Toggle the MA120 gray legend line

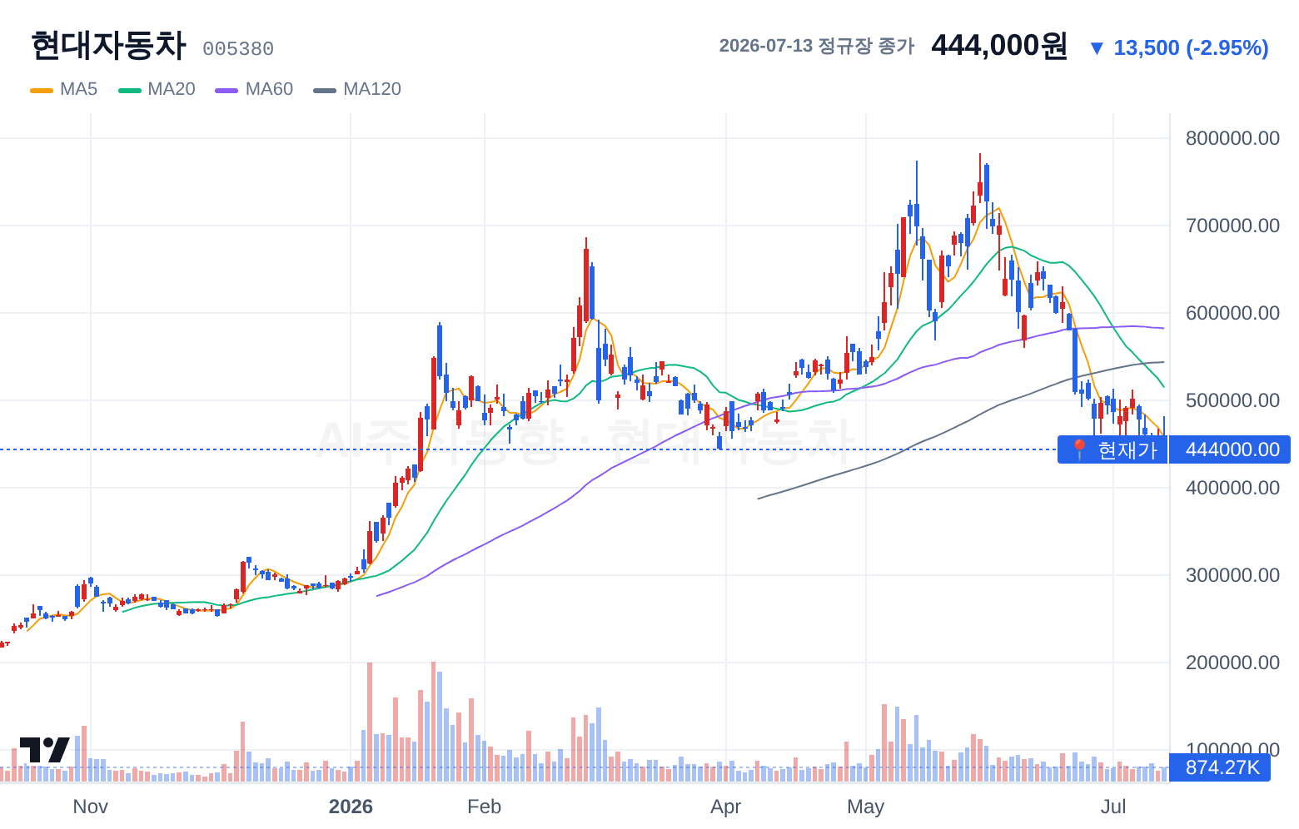coord(325,90)
